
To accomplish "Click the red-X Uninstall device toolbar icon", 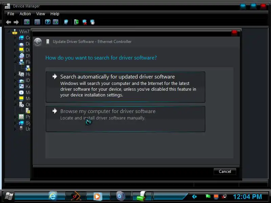I will pos(84,22).
